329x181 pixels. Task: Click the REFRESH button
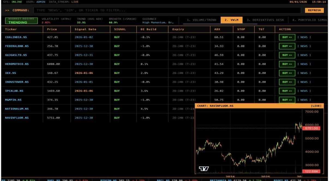coord(314,10)
